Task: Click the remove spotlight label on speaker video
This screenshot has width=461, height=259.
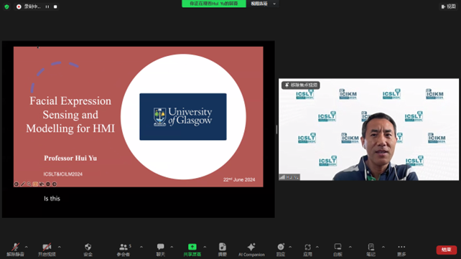Action: click(x=301, y=85)
